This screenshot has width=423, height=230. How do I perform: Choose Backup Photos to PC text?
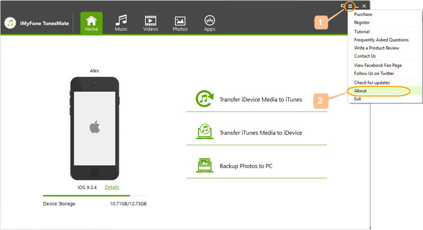point(246,166)
